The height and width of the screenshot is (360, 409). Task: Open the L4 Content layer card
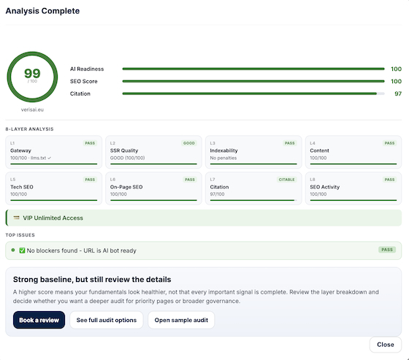click(353, 152)
